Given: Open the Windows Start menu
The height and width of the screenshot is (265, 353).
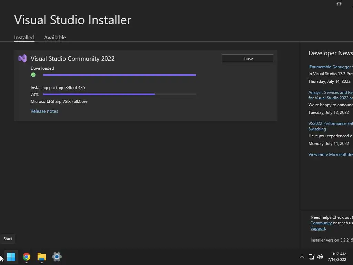Looking at the screenshot, I should point(11,257).
